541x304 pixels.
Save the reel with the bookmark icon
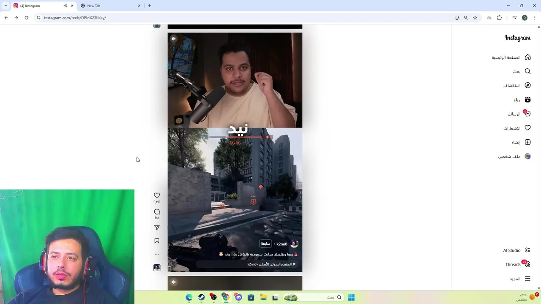(x=157, y=241)
